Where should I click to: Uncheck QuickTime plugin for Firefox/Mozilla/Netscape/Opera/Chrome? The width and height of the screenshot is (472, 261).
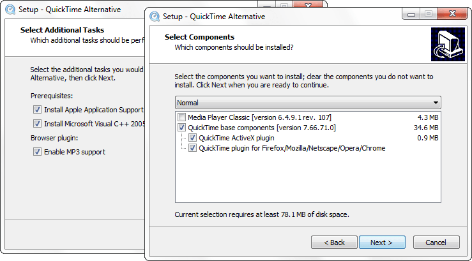click(192, 148)
